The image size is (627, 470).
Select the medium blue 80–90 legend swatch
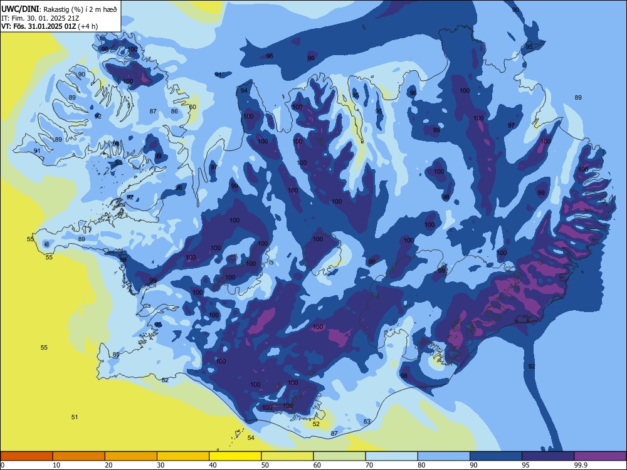point(444,456)
